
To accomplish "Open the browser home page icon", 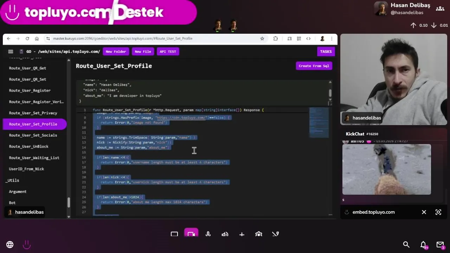I will click(37, 39).
